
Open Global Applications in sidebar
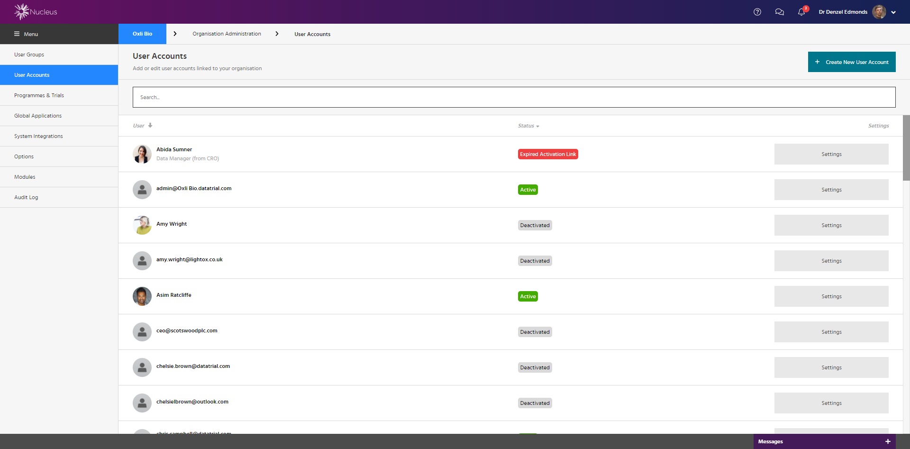coord(59,116)
